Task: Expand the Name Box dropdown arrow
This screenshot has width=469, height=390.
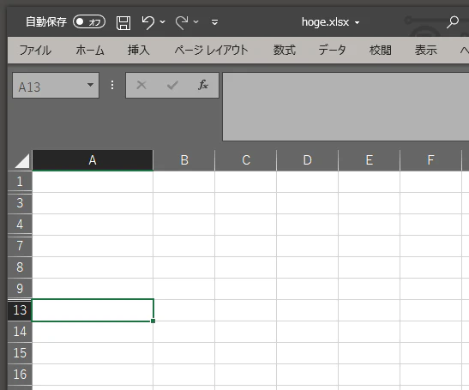Action: point(90,85)
